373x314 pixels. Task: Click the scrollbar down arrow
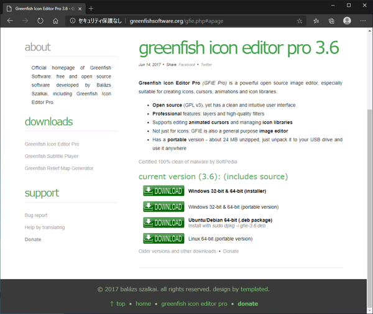pyautogui.click(x=370, y=310)
